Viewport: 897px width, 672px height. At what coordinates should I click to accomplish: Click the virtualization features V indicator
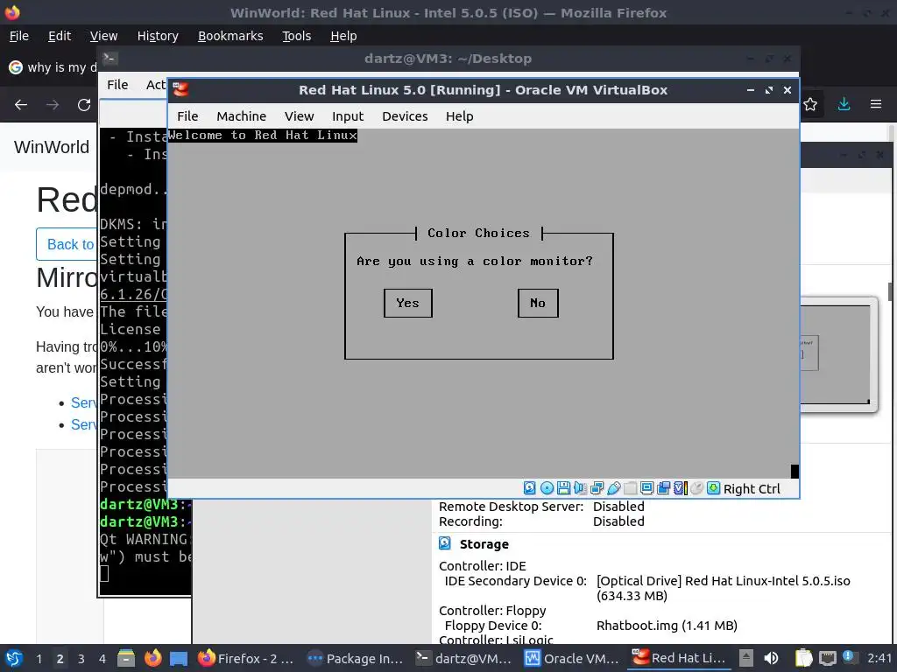(680, 488)
